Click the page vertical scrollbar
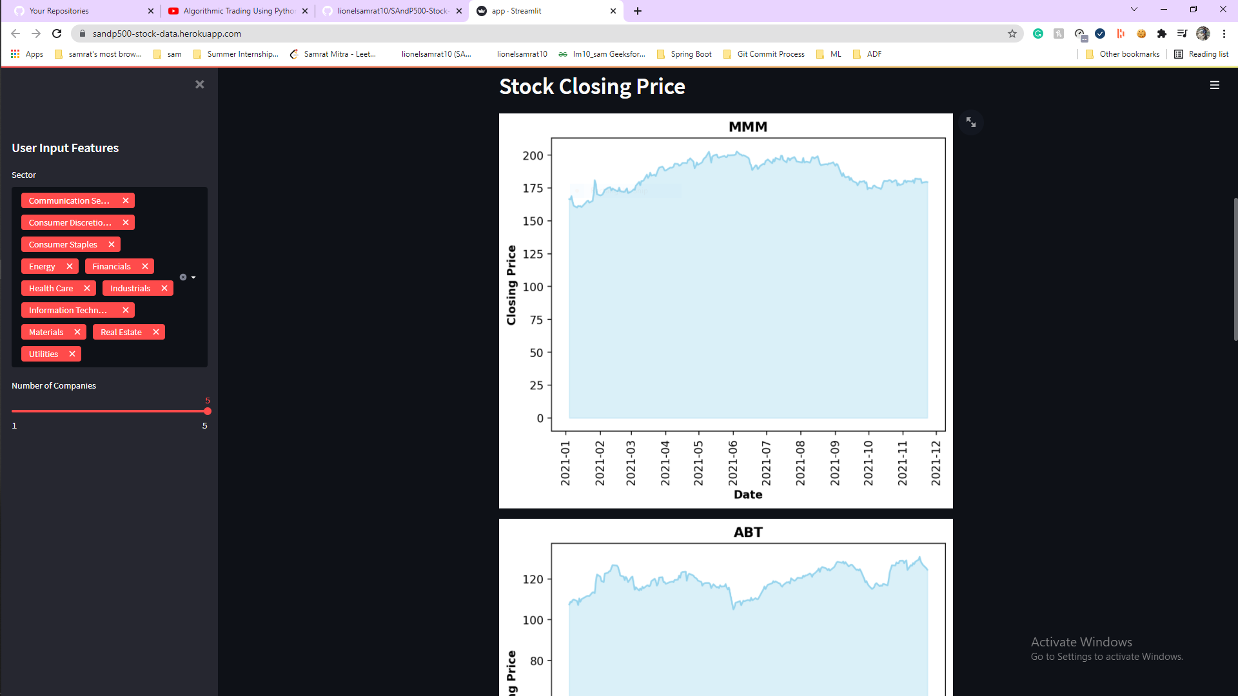This screenshot has width=1238, height=696. (x=1235, y=269)
